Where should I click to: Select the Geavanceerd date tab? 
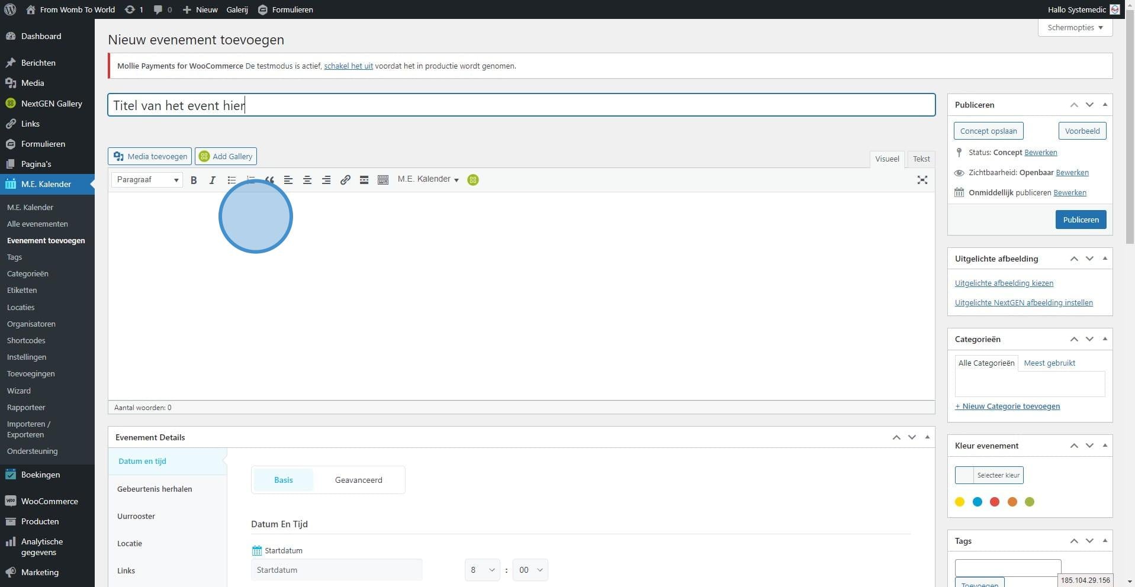[x=359, y=480]
